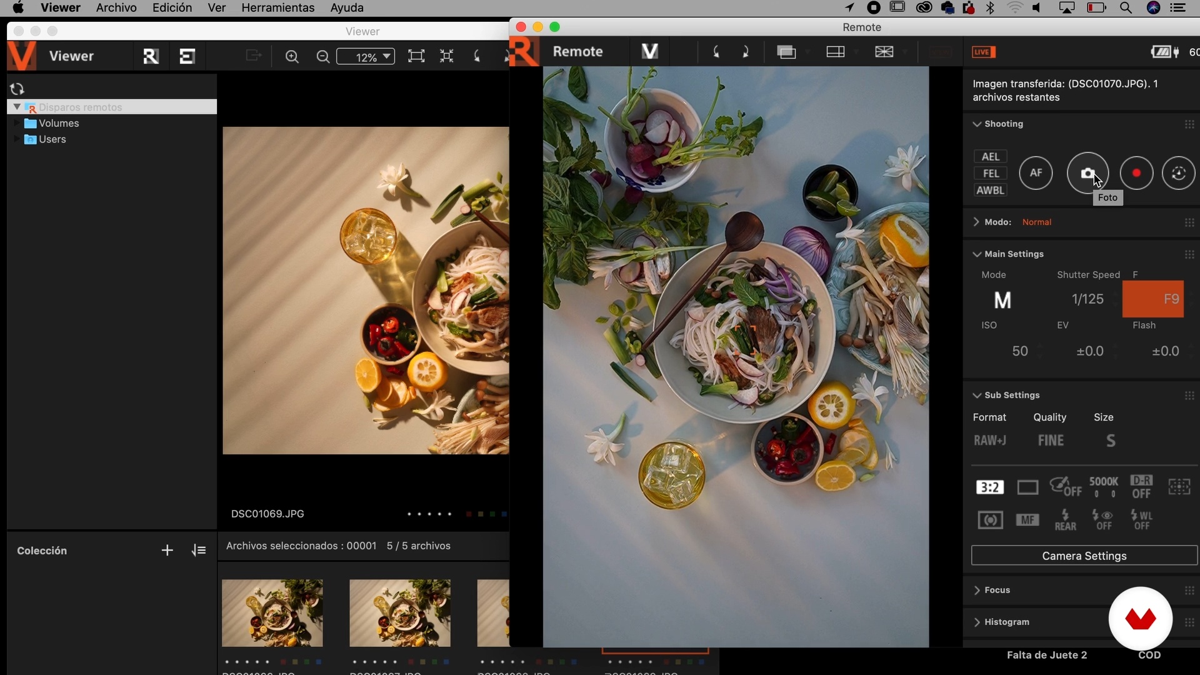Select the 1/125 shutter speed value
Viewport: 1200px width, 675px height.
click(1087, 299)
